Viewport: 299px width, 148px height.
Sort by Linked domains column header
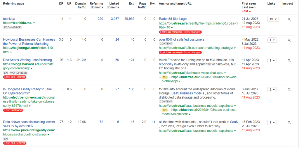coord(113,6)
